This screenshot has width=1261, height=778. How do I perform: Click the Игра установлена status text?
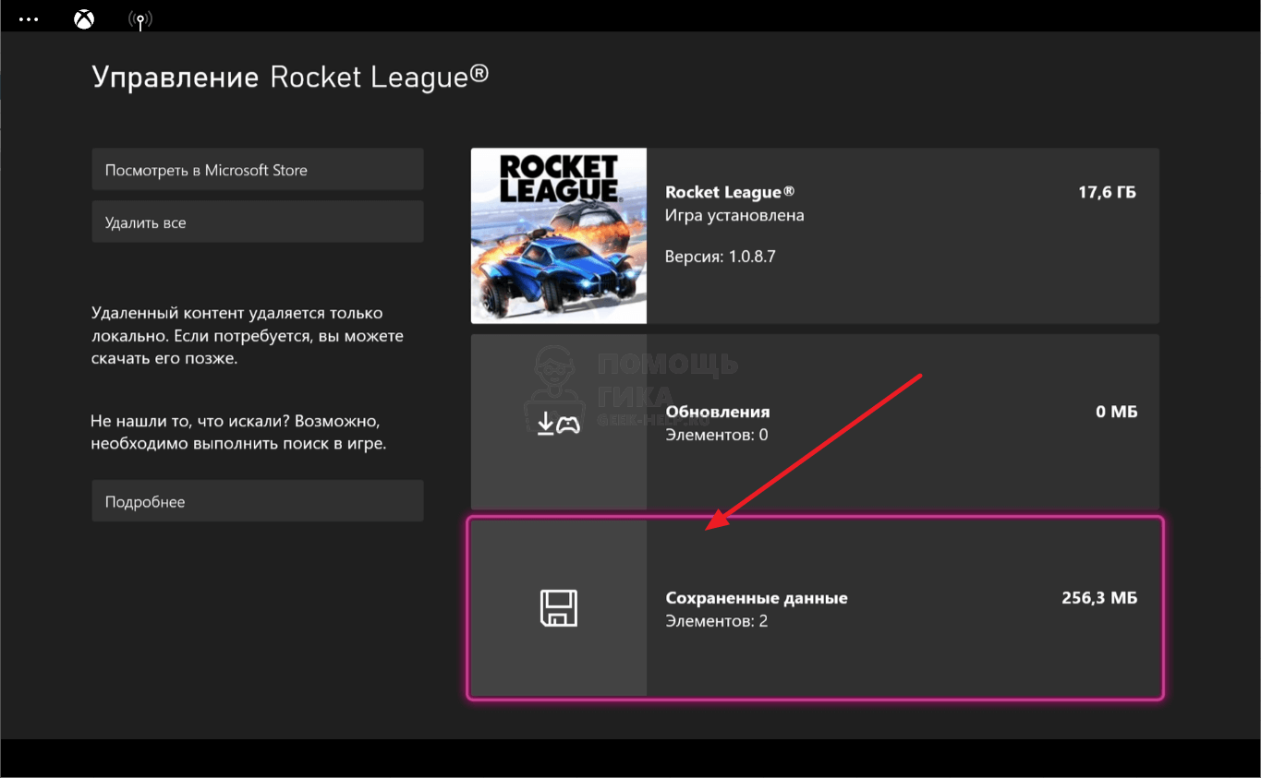pyautogui.click(x=734, y=215)
